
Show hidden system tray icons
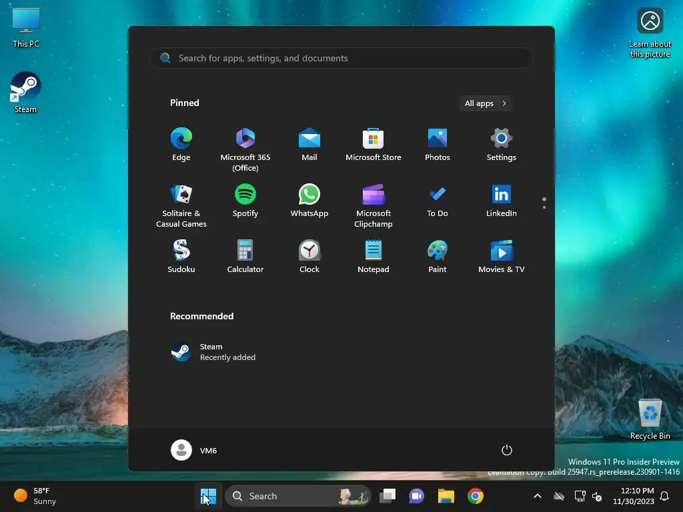[x=538, y=496]
